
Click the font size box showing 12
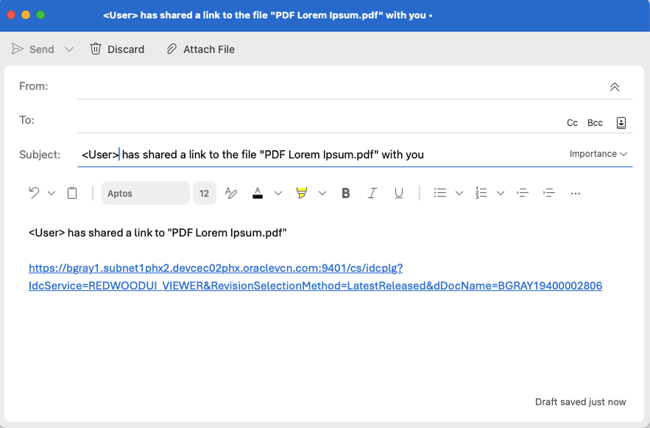204,192
